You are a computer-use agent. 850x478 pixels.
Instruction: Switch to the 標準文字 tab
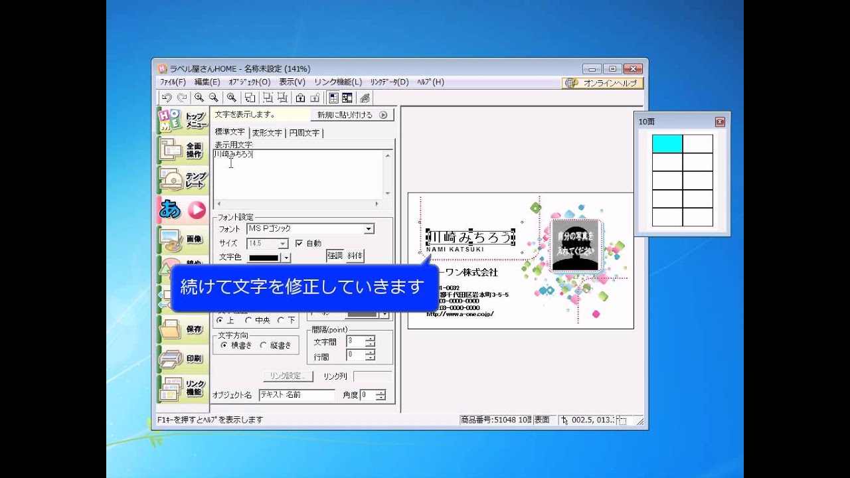coord(230,133)
